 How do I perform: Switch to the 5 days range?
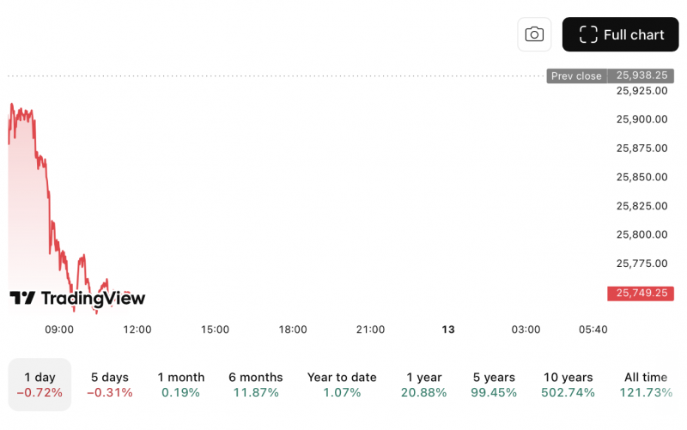click(x=110, y=385)
